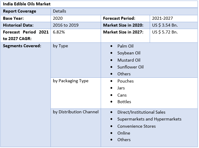
Task: Click the Pouches packaging item
Action: [x=125, y=81]
